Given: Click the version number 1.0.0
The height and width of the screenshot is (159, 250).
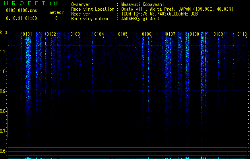Looking at the screenshot, I should 54,3.
